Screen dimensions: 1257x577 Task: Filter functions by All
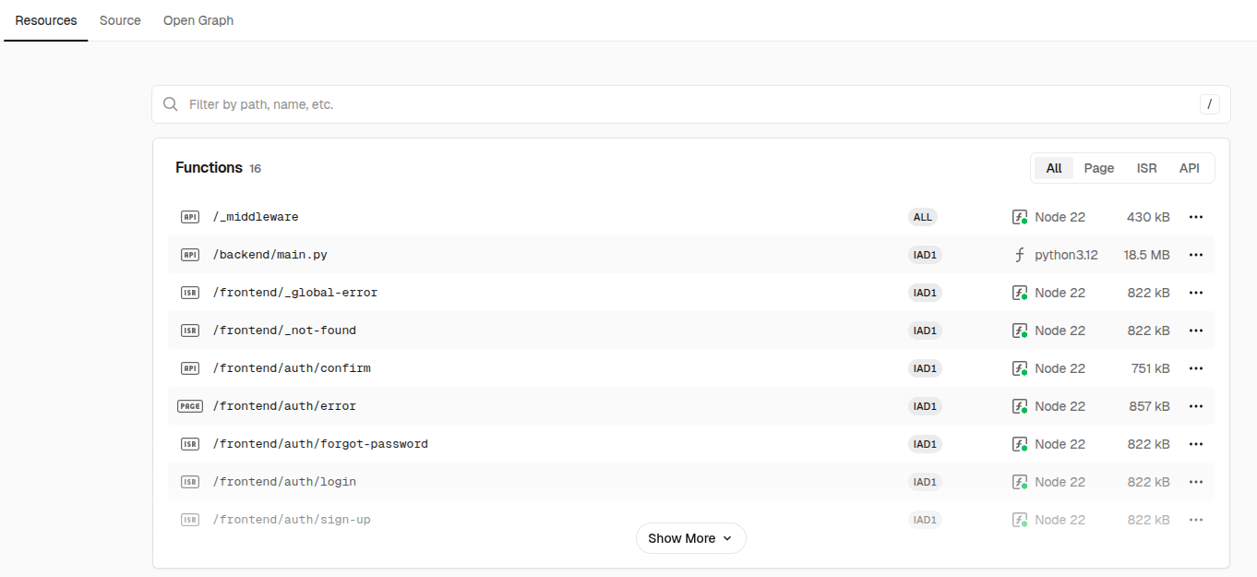[x=1054, y=168]
